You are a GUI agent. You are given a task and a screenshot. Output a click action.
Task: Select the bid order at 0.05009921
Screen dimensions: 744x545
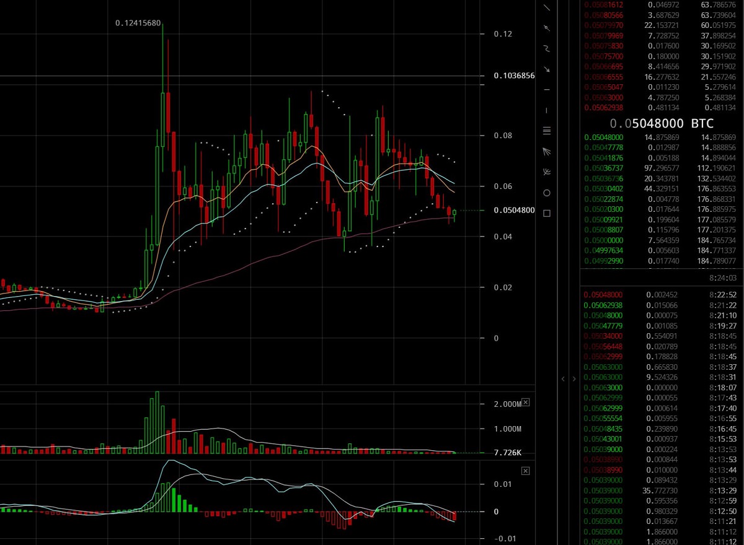(662, 220)
